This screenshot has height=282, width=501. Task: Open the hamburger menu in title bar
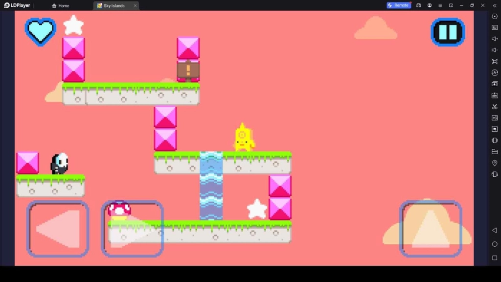tap(440, 5)
